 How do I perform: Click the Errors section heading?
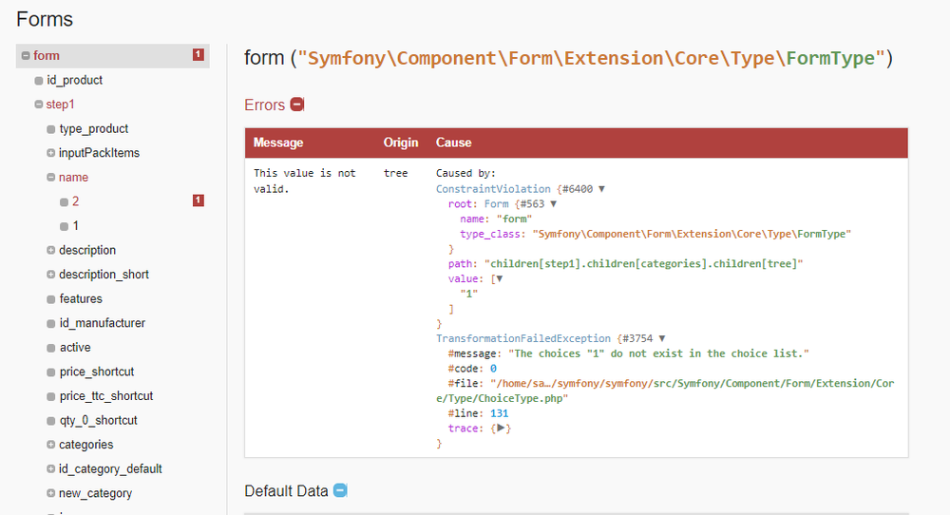(264, 105)
